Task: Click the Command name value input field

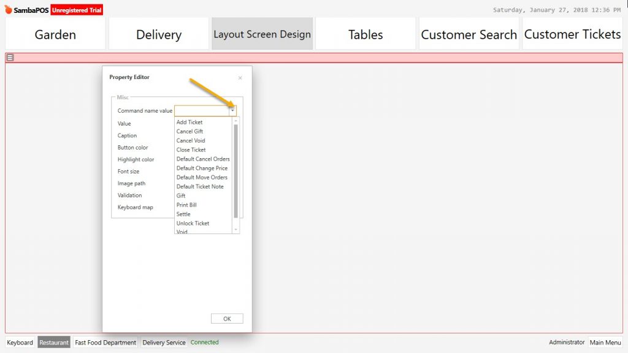Action: (x=202, y=110)
